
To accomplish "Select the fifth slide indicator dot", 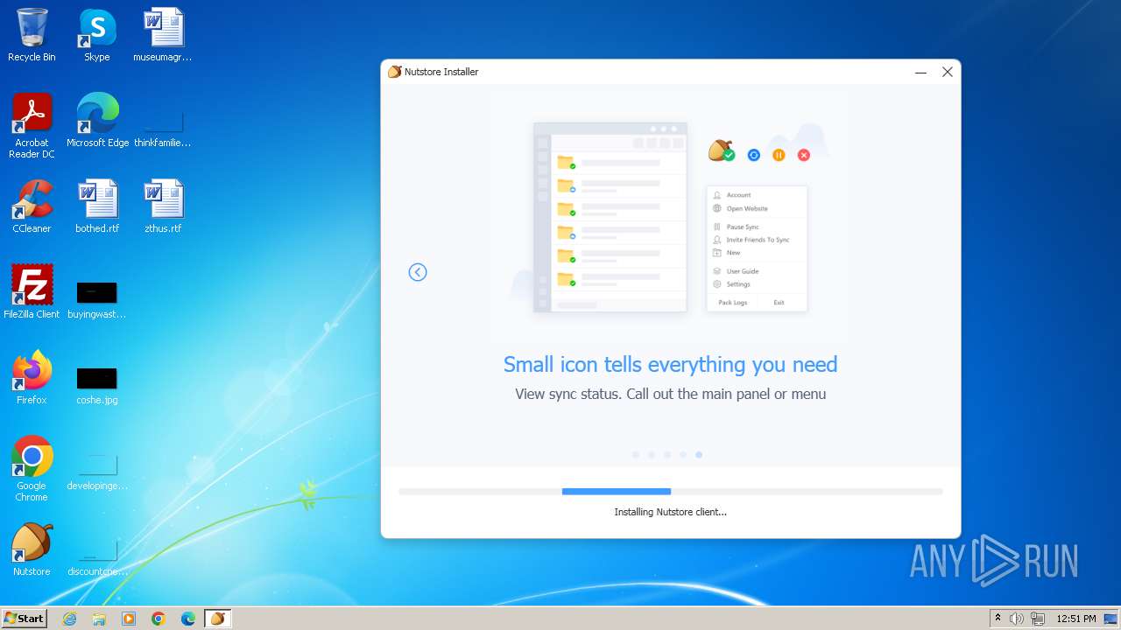I will (699, 455).
